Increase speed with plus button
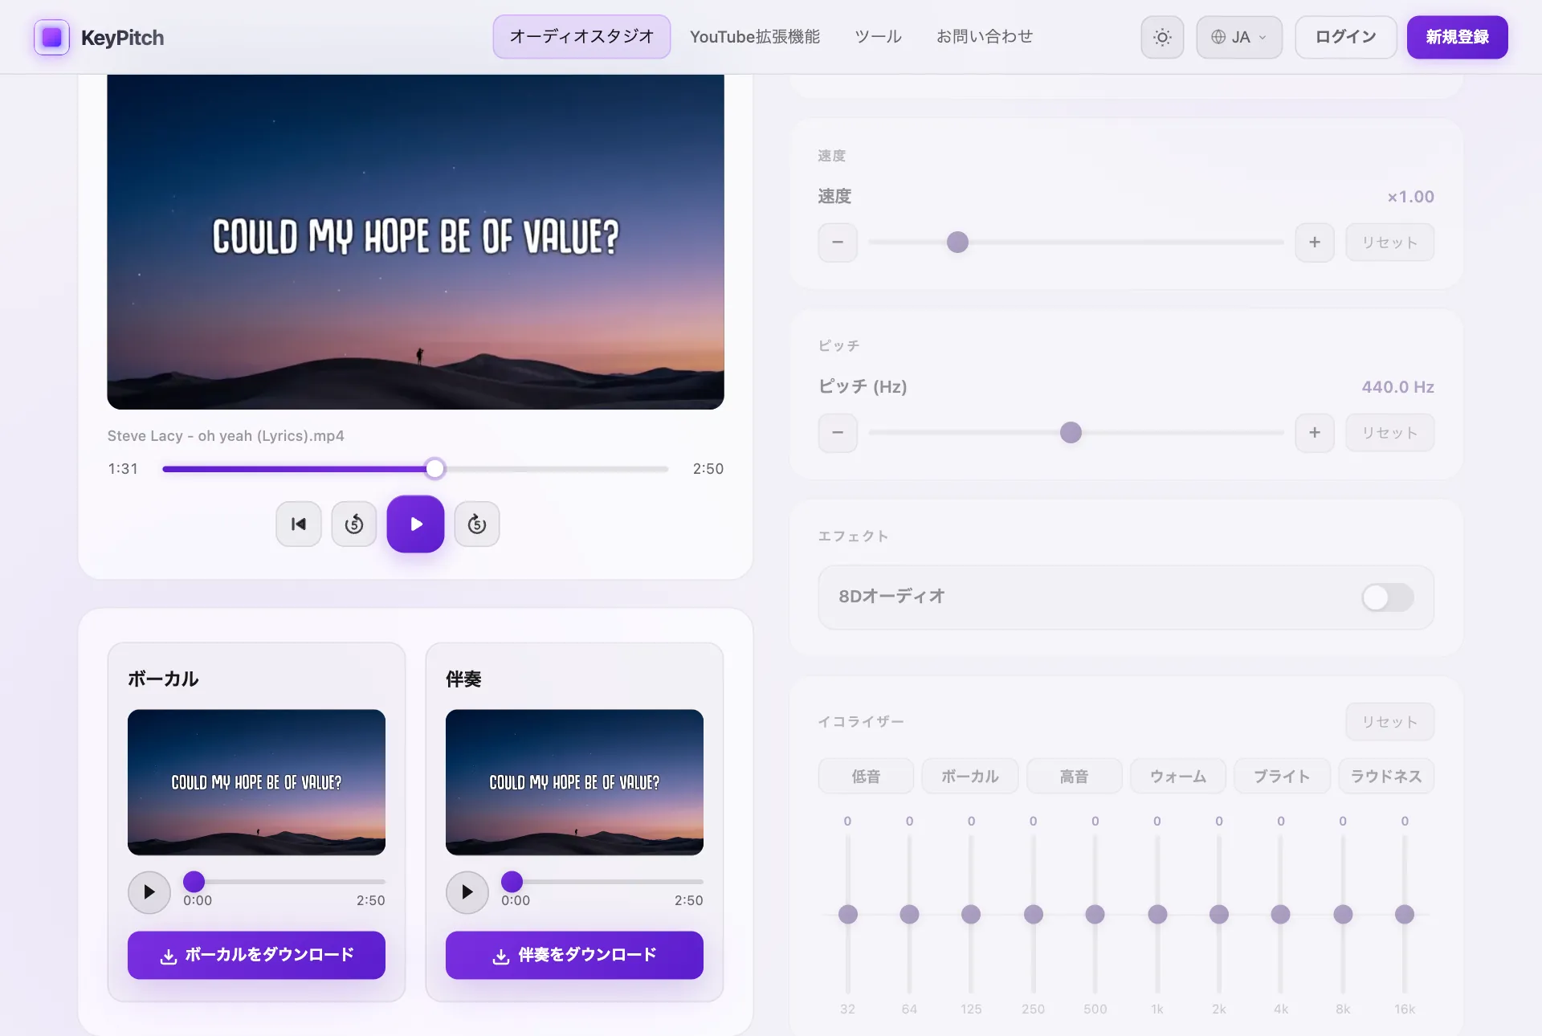 [x=1315, y=243]
